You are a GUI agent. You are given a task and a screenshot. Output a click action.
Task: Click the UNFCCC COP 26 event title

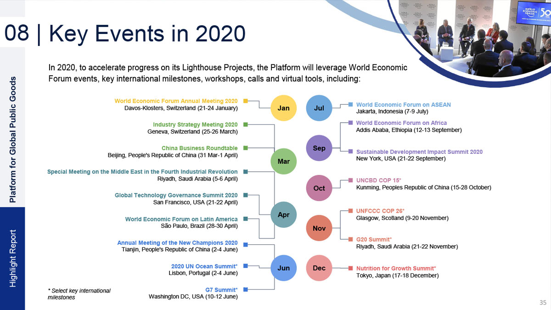tap(380, 211)
